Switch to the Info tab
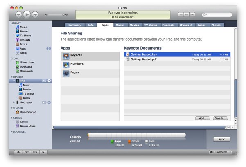The height and width of the screenshot is (167, 246). coord(91,25)
